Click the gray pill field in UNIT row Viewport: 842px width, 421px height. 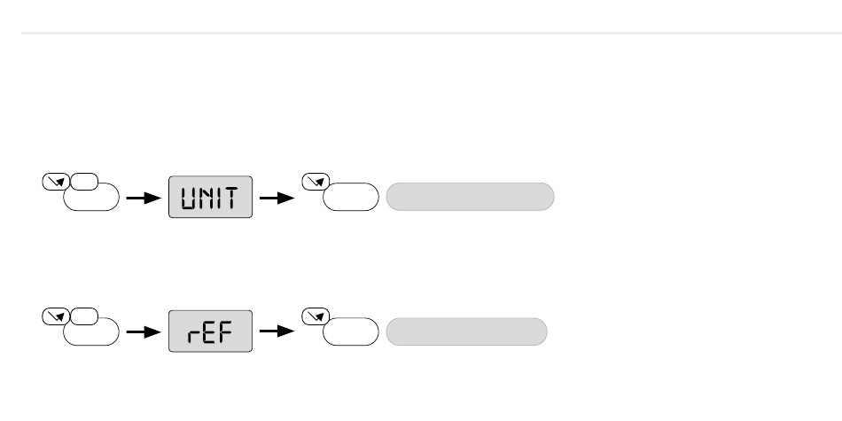pyautogui.click(x=470, y=197)
